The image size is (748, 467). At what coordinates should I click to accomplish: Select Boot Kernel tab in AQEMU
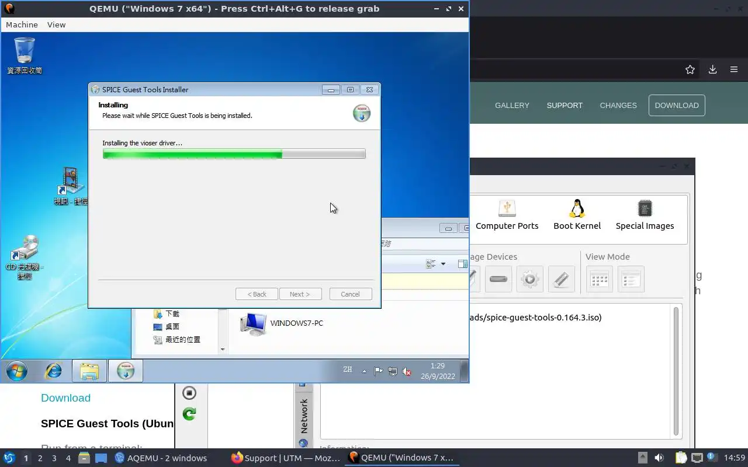577,215
